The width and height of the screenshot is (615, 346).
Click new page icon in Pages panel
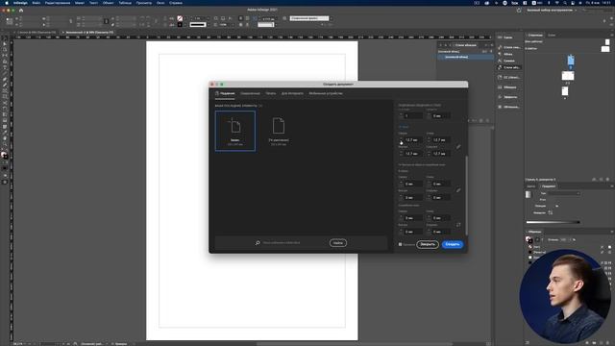tap(602, 180)
